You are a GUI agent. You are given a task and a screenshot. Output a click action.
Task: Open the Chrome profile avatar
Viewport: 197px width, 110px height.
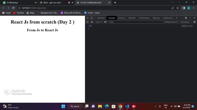click(x=189, y=8)
